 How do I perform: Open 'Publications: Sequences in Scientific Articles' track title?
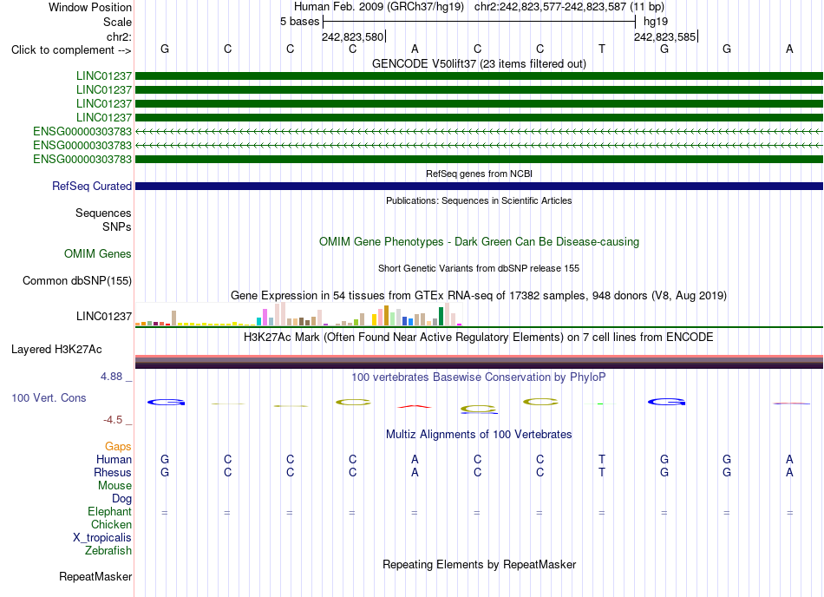pyautogui.click(x=479, y=200)
